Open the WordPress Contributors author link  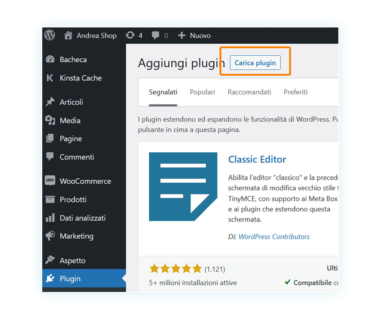[274, 237]
